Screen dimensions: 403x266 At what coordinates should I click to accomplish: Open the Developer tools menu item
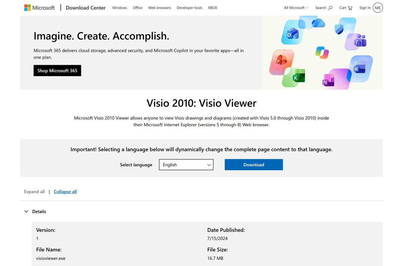[x=189, y=8]
